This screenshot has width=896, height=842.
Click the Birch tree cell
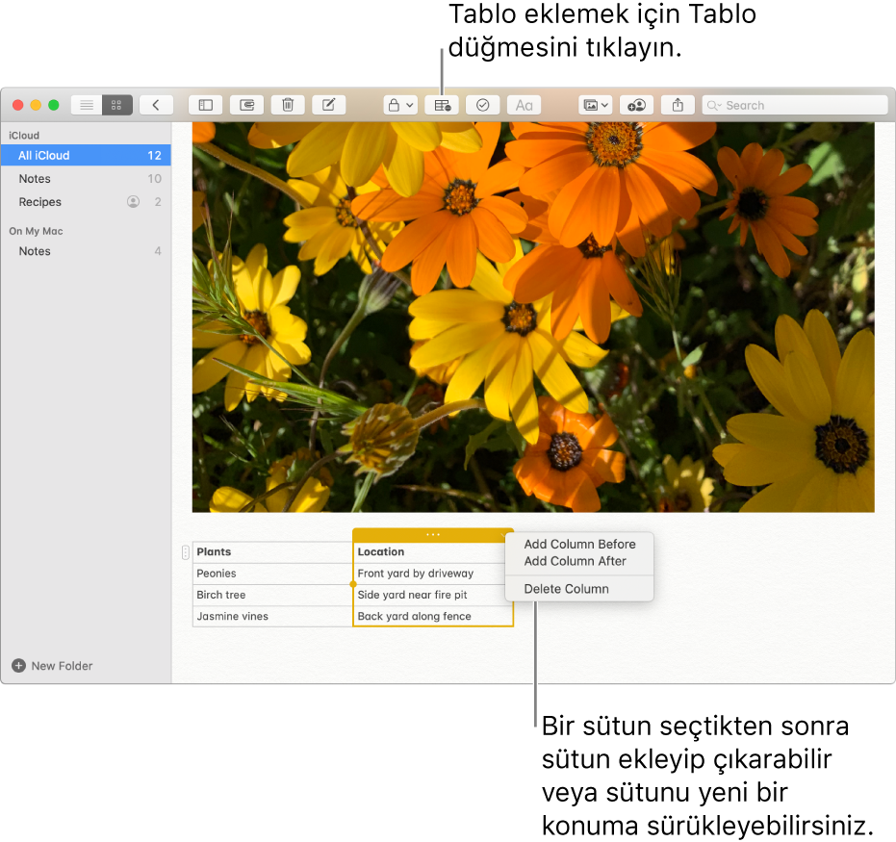click(x=272, y=595)
